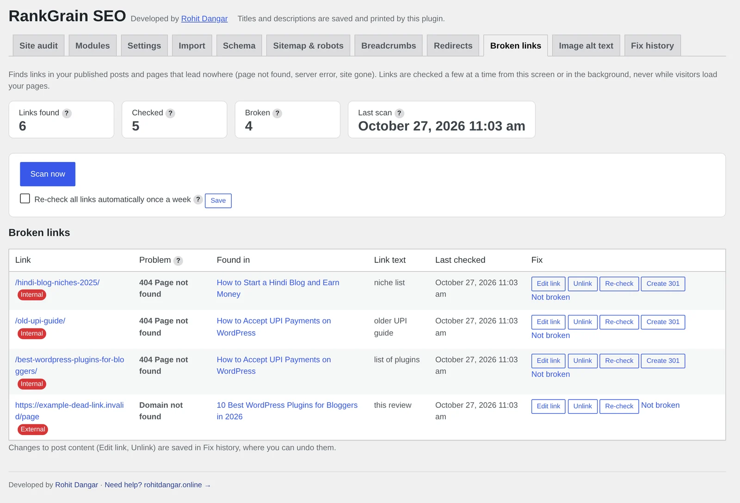Select Last scan date October 27, 2026
This screenshot has width=740, height=503.
click(x=442, y=126)
